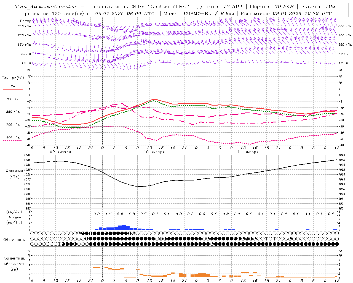
Task: Click the (мм/3ч.) precipitation unit label
Action: coord(14,212)
